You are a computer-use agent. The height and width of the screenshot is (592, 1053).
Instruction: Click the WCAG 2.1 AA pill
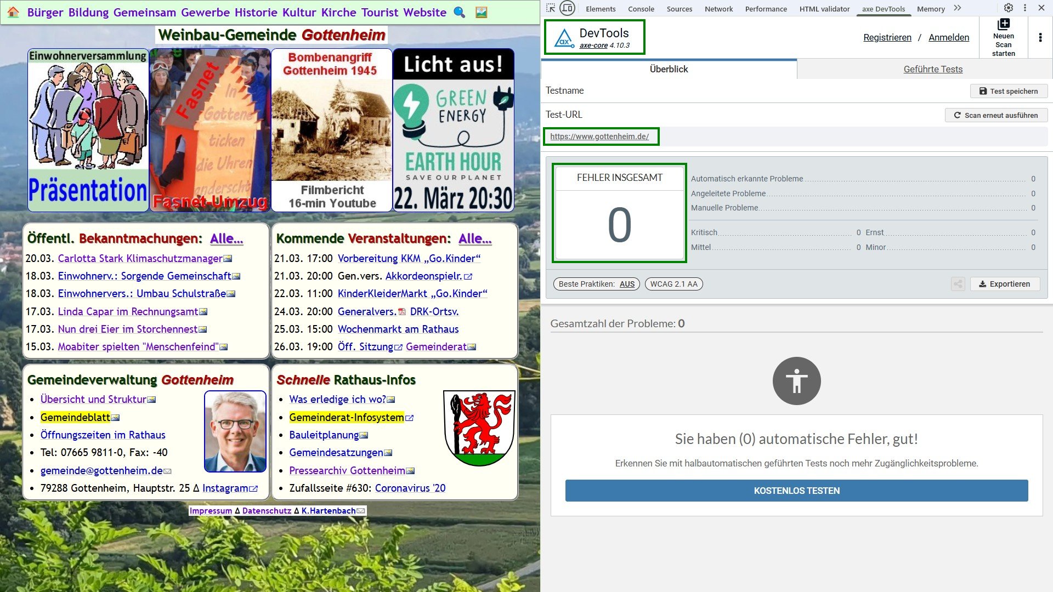point(673,284)
